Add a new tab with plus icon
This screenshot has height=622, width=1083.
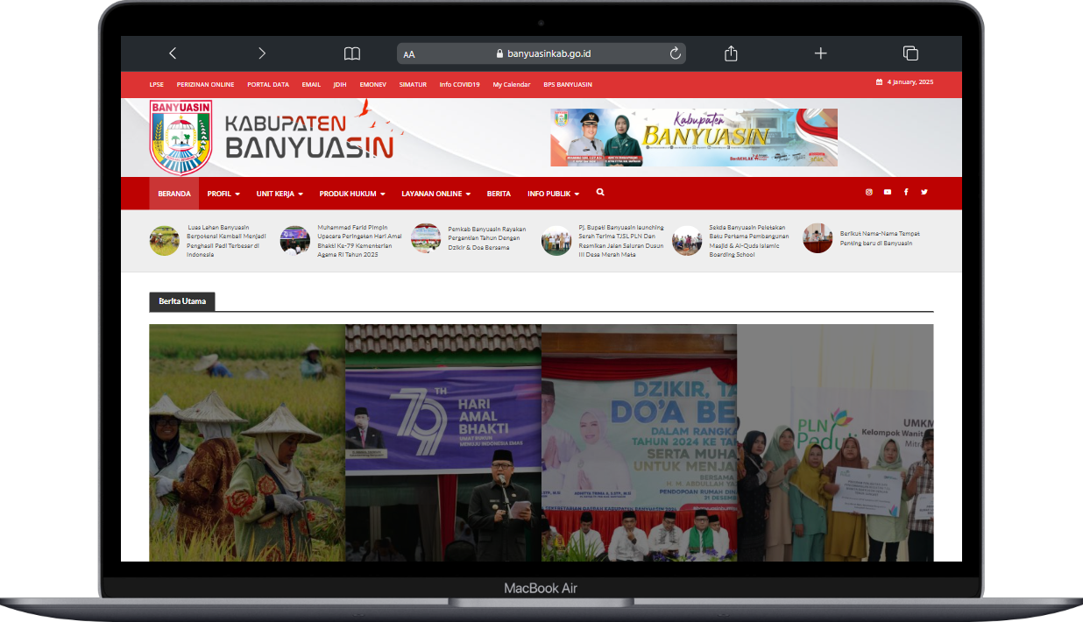(x=821, y=53)
